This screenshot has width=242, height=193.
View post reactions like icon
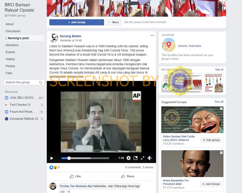pyautogui.click(x=51, y=167)
